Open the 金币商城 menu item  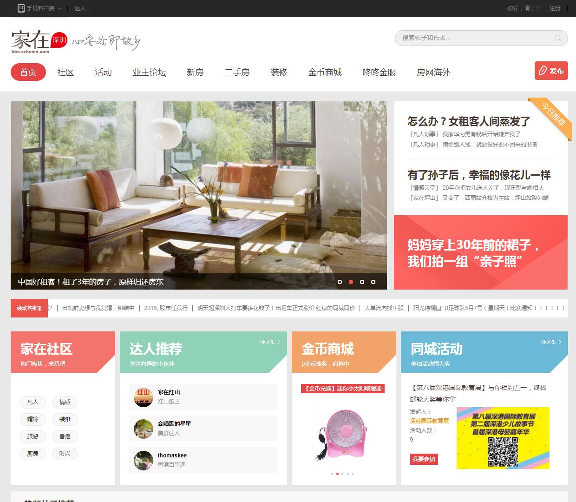(x=325, y=72)
